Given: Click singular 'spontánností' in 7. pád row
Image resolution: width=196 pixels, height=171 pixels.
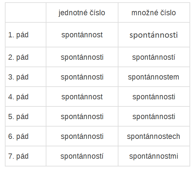Looking at the screenshot, I should click(x=82, y=156).
